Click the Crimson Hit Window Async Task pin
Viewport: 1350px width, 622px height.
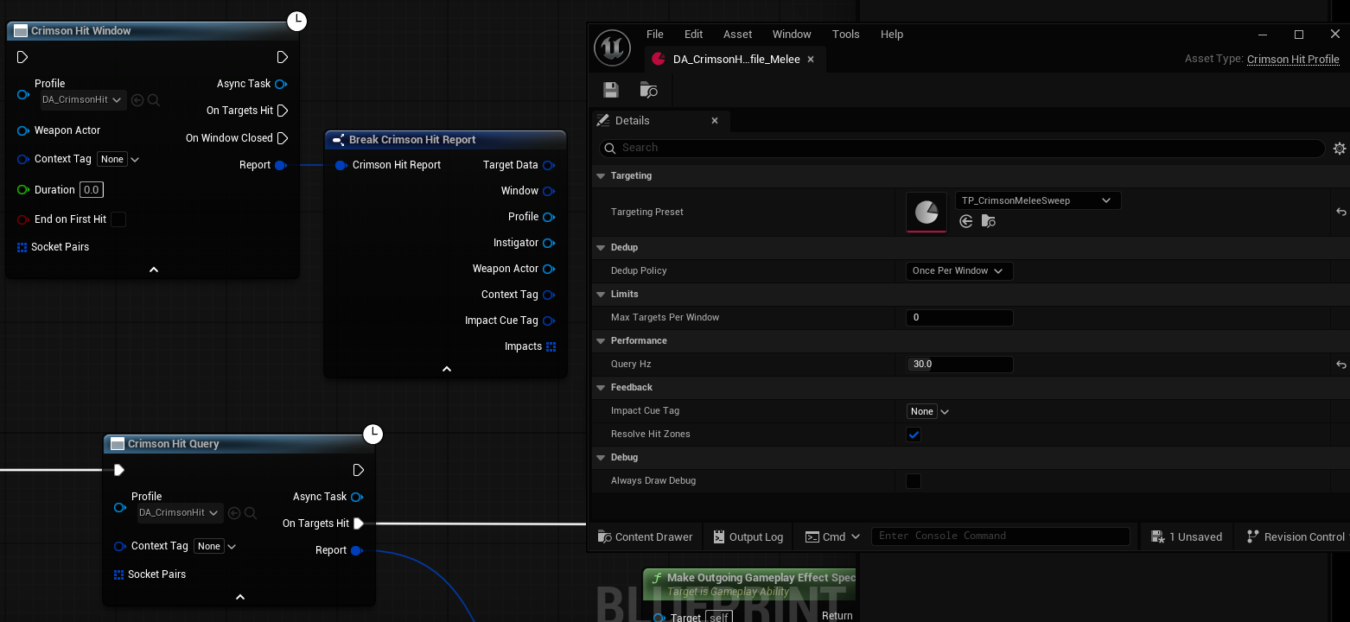(x=281, y=84)
